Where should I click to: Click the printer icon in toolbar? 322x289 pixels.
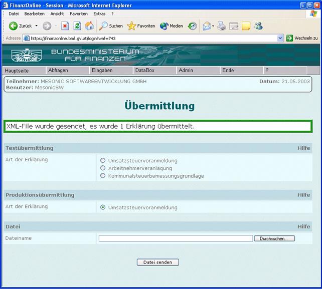tap(222, 26)
